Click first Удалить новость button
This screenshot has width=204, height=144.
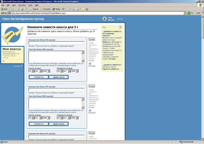[x=58, y=77]
